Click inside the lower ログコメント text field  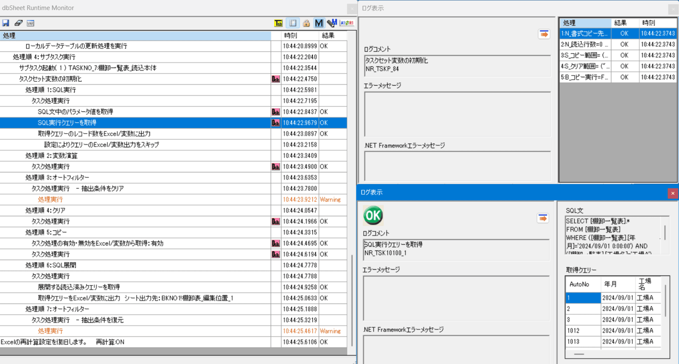coord(456,249)
